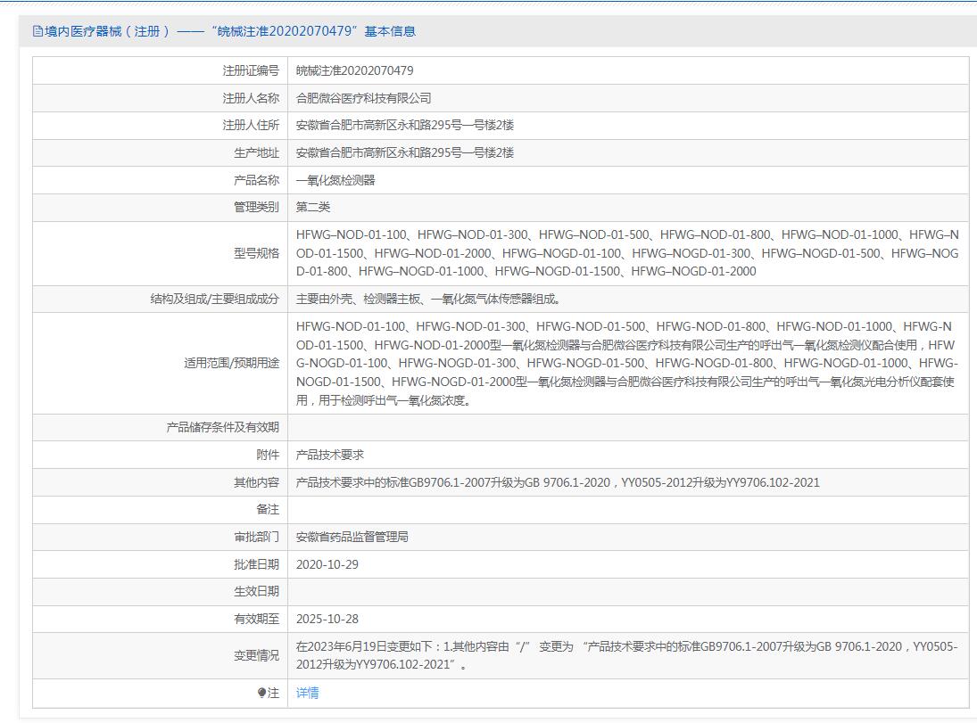Click the 生产地址 address value

404,153
